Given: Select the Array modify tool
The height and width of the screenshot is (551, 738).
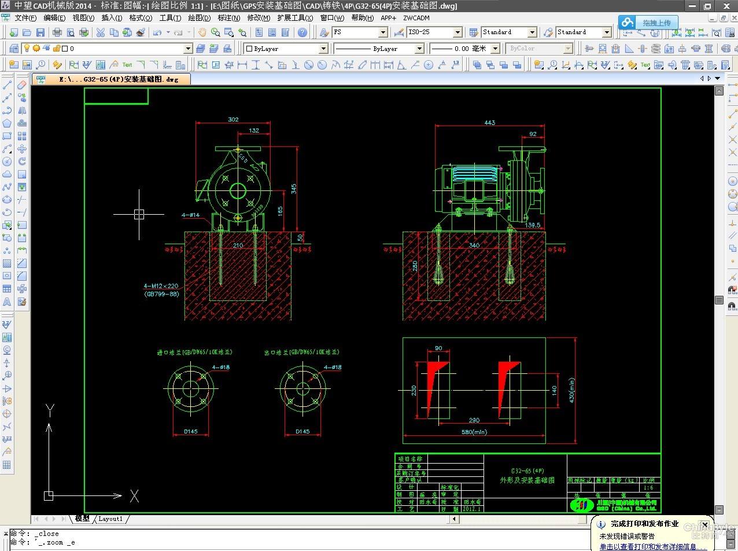Looking at the screenshot, I should coord(22,136).
